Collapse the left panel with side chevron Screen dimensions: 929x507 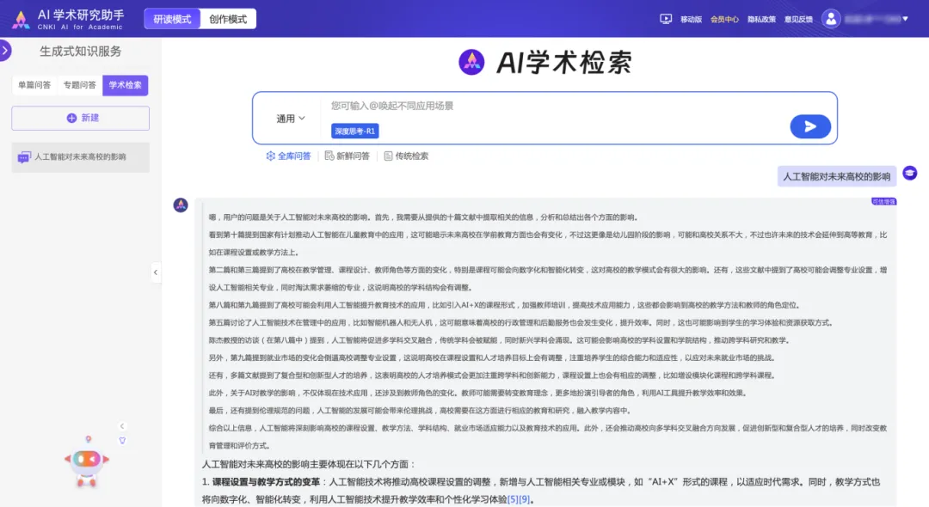click(x=156, y=272)
